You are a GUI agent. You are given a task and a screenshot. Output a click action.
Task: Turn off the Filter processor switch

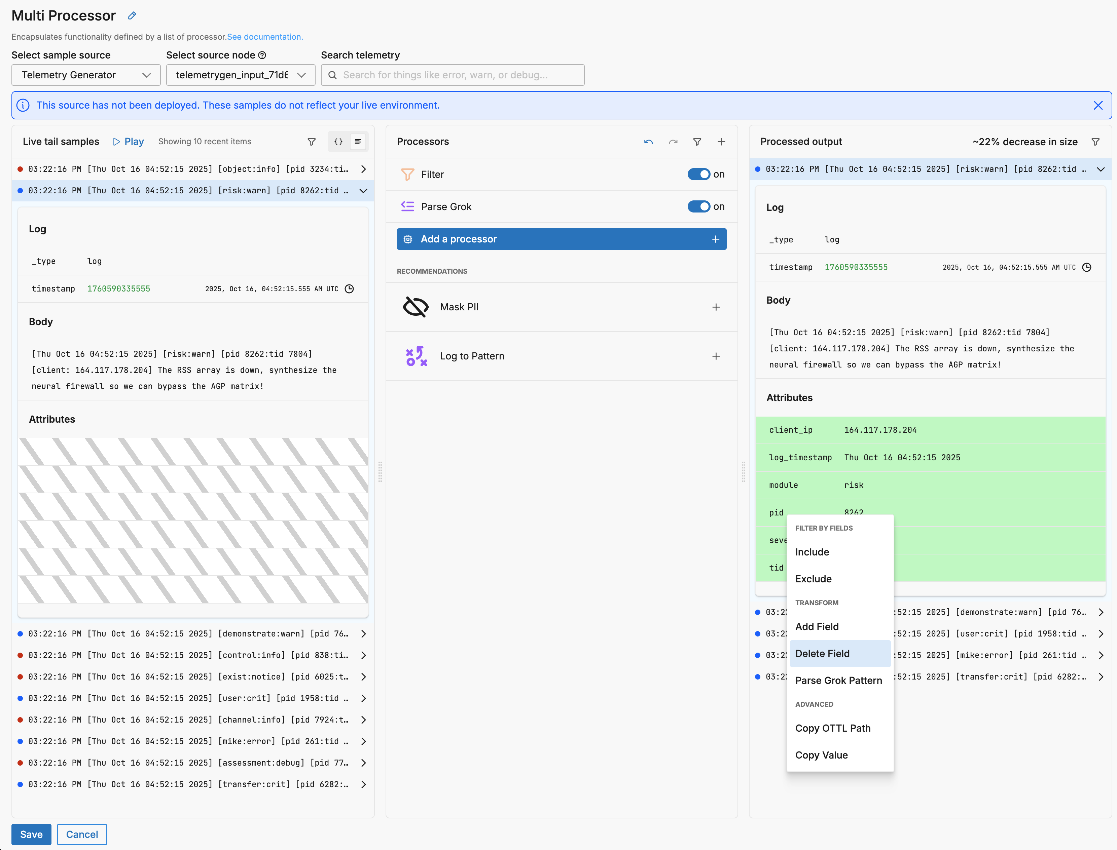(x=699, y=174)
